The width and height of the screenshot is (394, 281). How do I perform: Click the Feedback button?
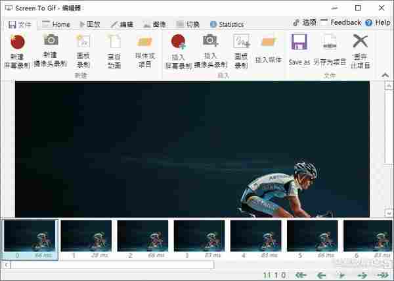click(x=341, y=22)
